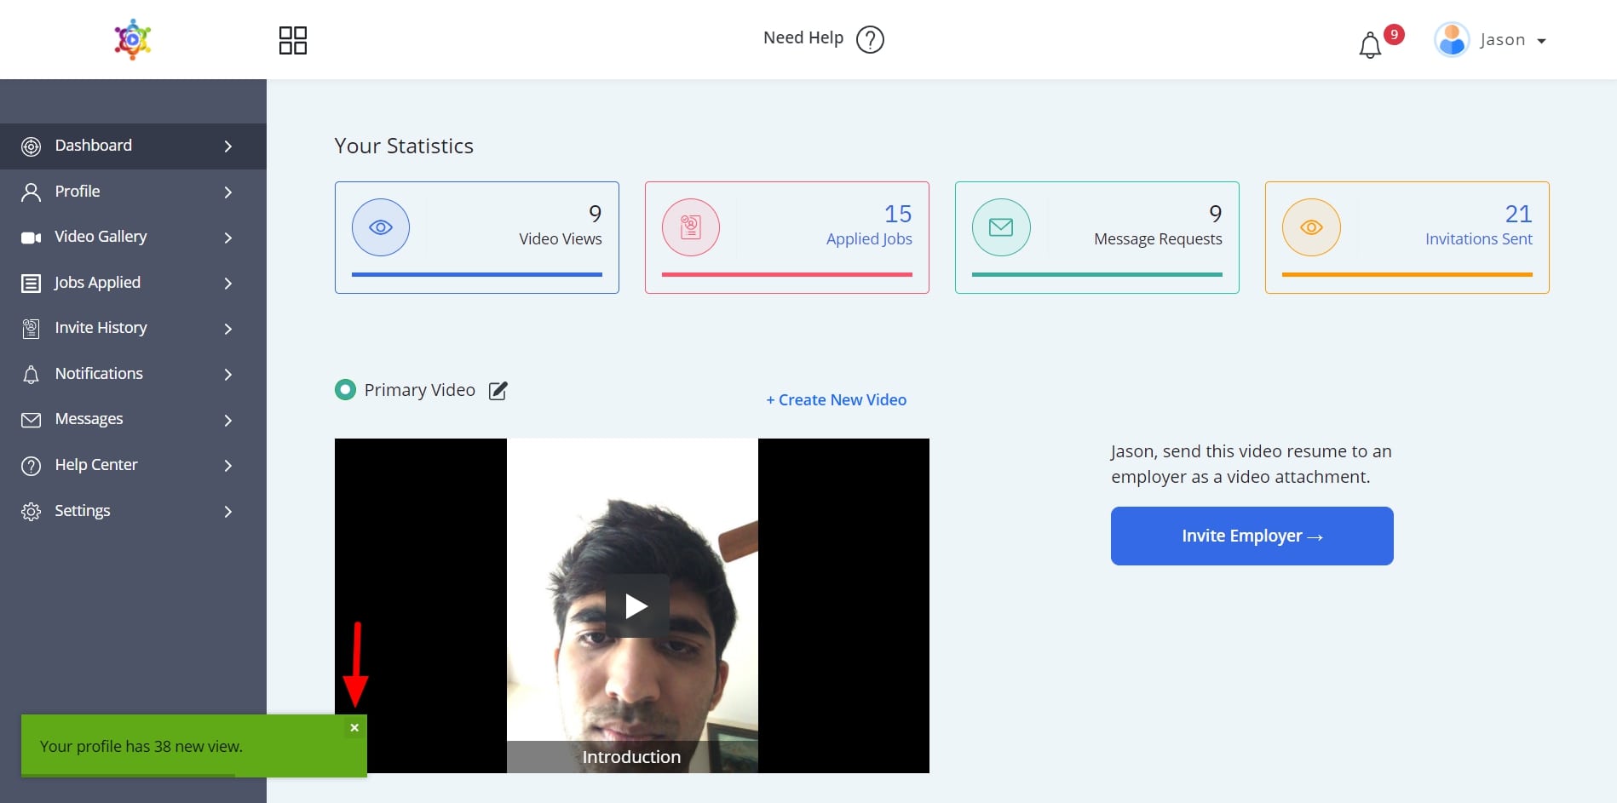Open the Applied Jobs statistics card
This screenshot has height=803, width=1617.
pos(786,238)
